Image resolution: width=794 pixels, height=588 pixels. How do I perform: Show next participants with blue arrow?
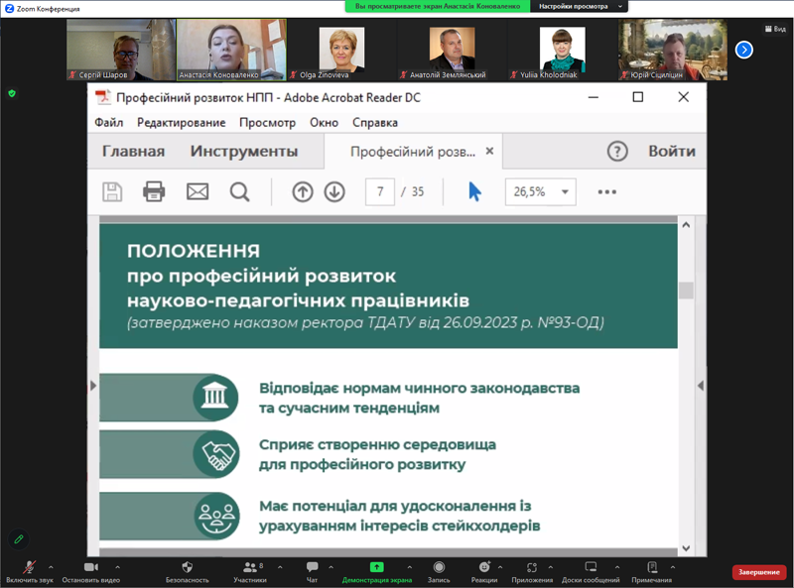(x=743, y=50)
